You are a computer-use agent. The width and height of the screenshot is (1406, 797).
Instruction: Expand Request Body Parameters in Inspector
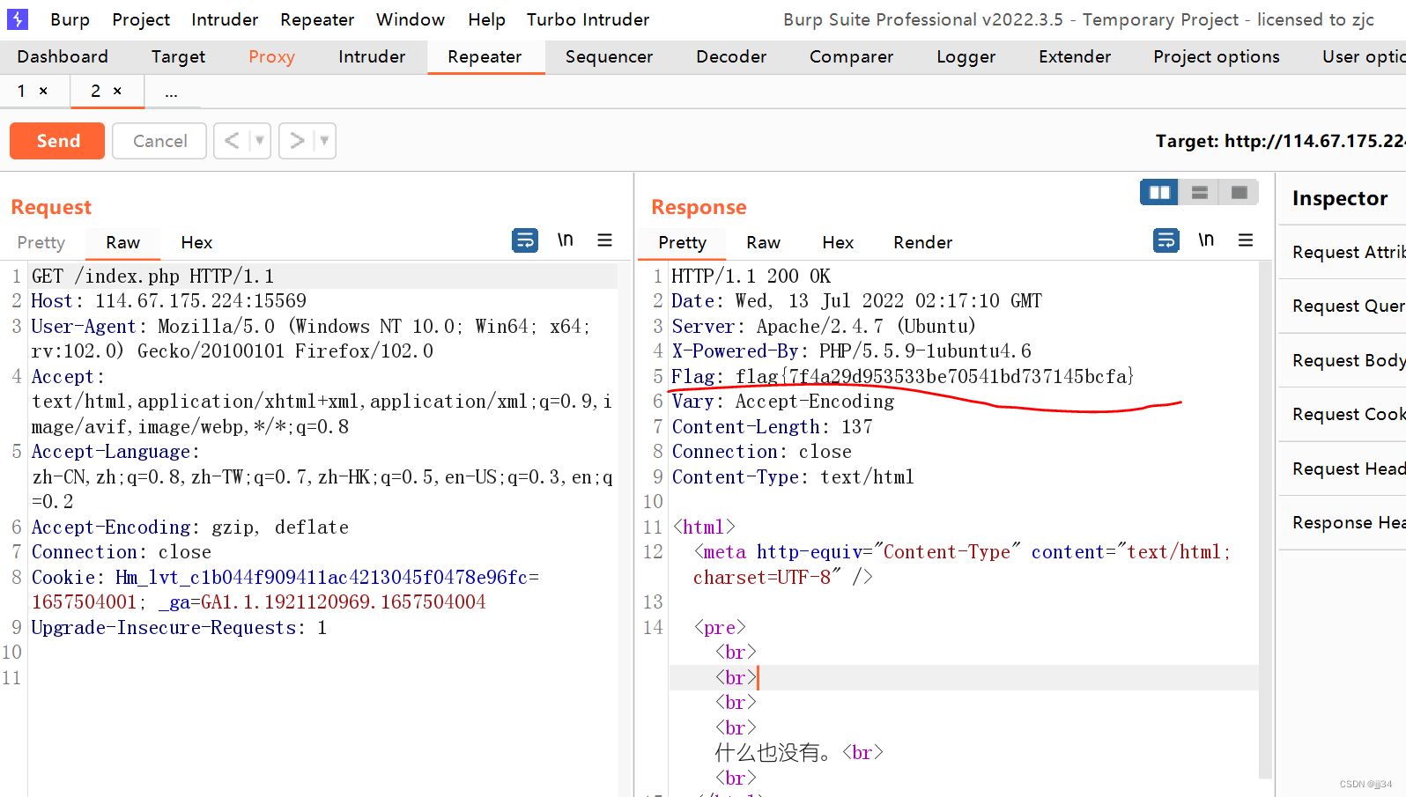[x=1344, y=360]
